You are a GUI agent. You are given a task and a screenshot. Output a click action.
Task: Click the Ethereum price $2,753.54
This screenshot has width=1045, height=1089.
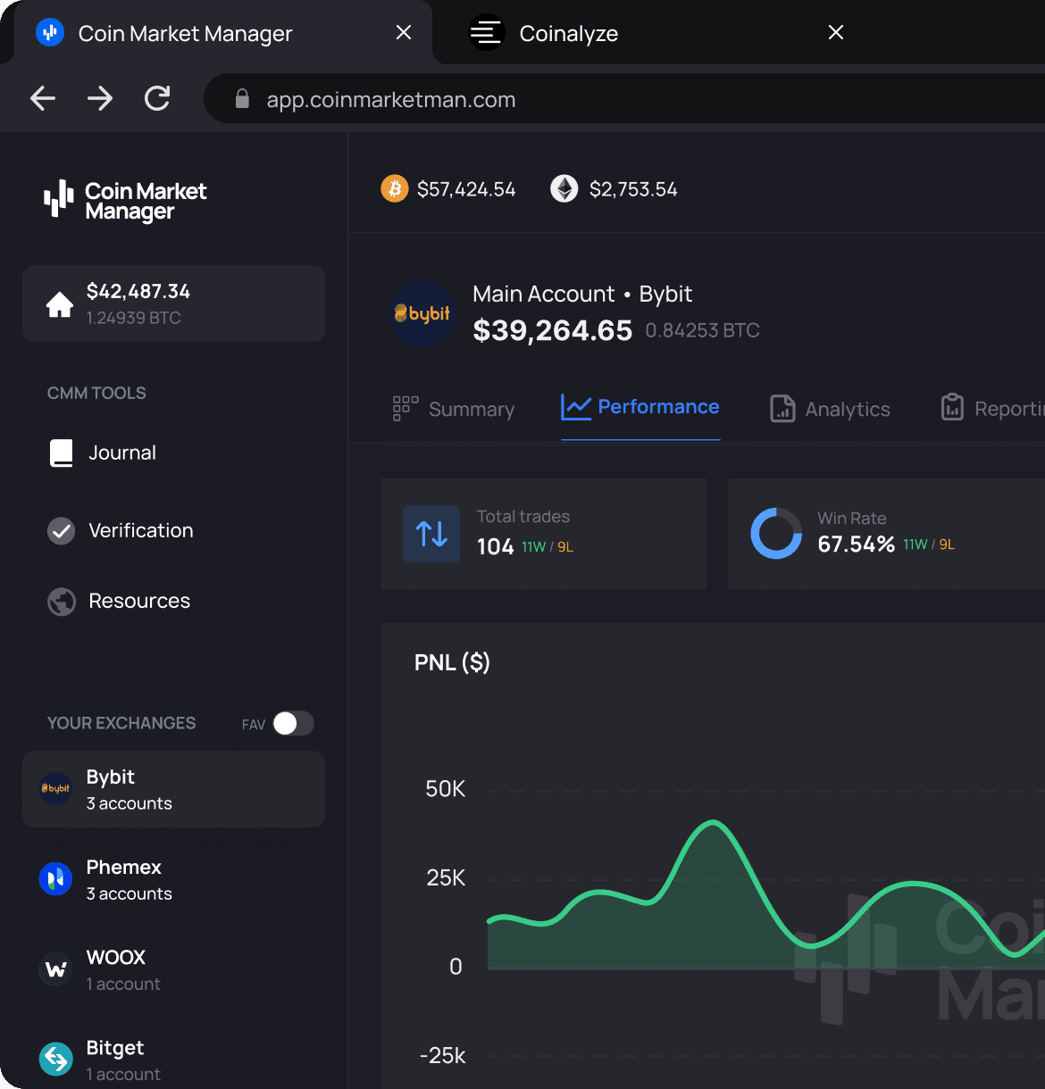(633, 189)
